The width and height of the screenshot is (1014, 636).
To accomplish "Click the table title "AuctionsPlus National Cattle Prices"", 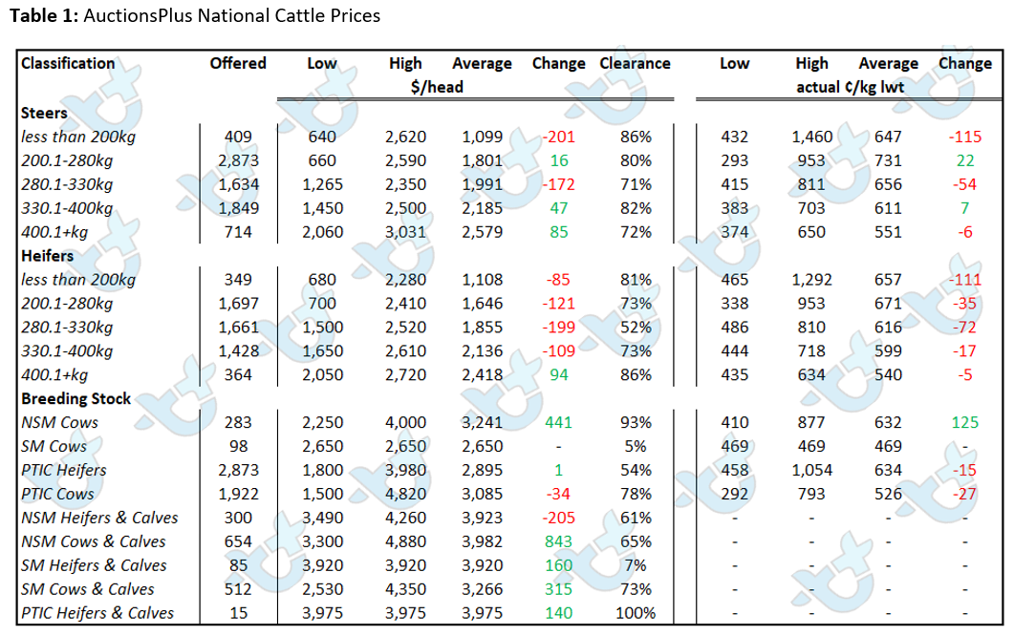I will 231,15.
